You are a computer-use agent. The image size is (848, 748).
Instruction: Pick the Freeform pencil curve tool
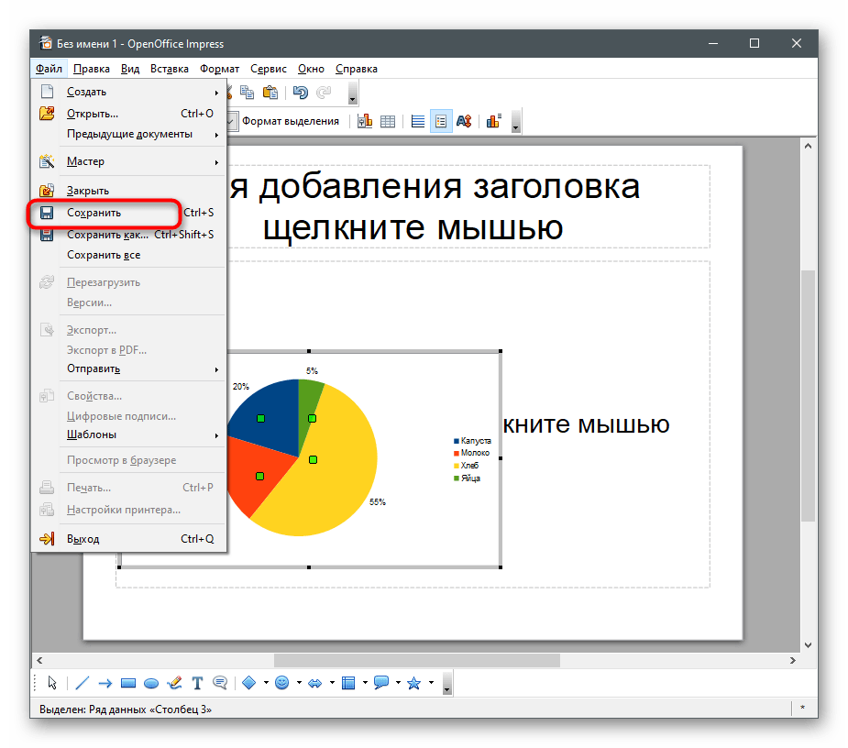coord(174,683)
